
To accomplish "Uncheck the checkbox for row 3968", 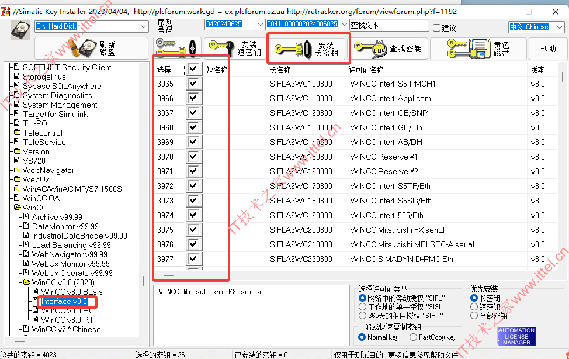I will [193, 127].
